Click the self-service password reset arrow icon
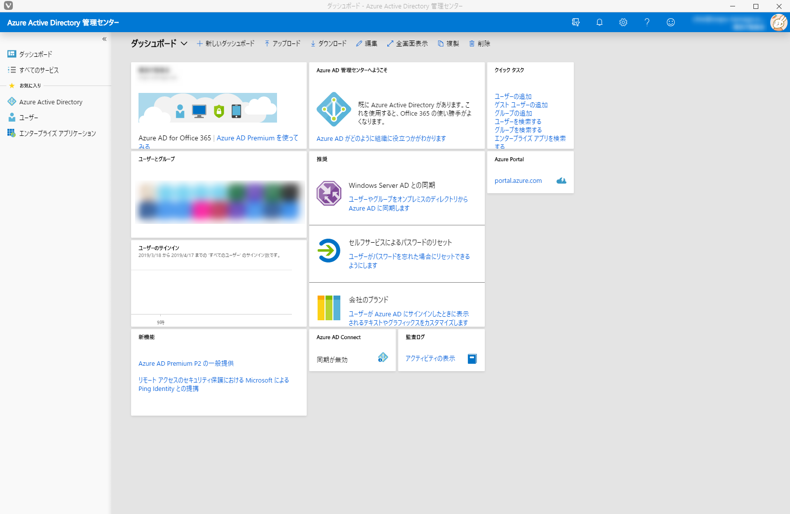This screenshot has height=514, width=790. tap(329, 251)
